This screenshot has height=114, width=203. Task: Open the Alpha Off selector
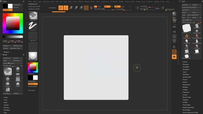(x=33, y=36)
